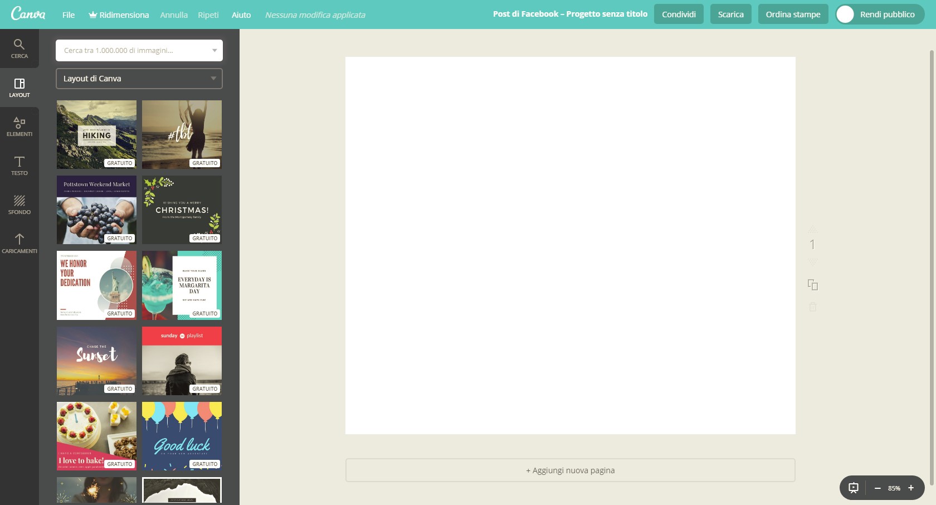
Task: Click the presentation mode icon near zoom controls
Action: tap(853, 488)
